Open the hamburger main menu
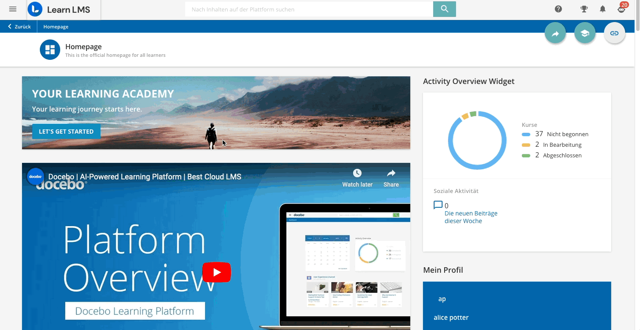640x330 pixels. coord(13,9)
